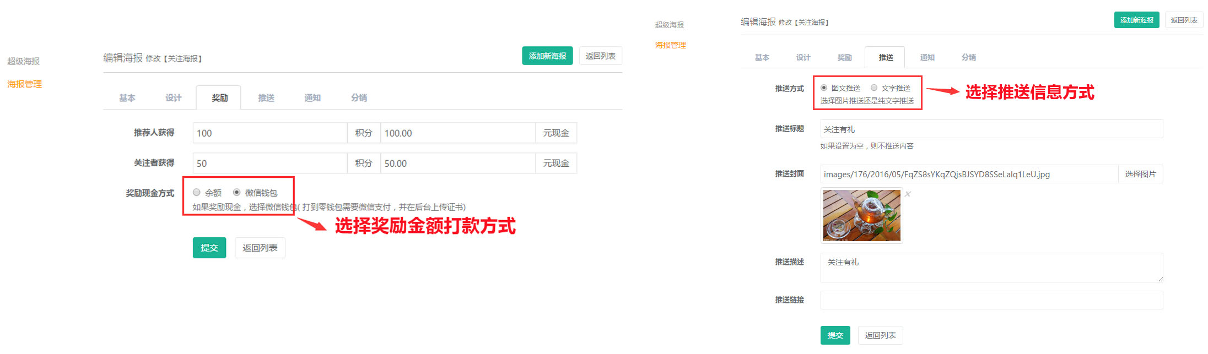Viewport: 1208px width, 354px height.
Task: Focus the 关注者获得 cash field showing 50.00
Action: point(457,164)
